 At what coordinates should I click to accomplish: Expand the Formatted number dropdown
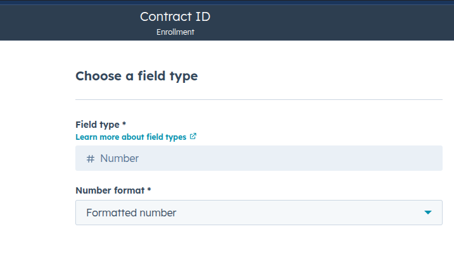259,213
